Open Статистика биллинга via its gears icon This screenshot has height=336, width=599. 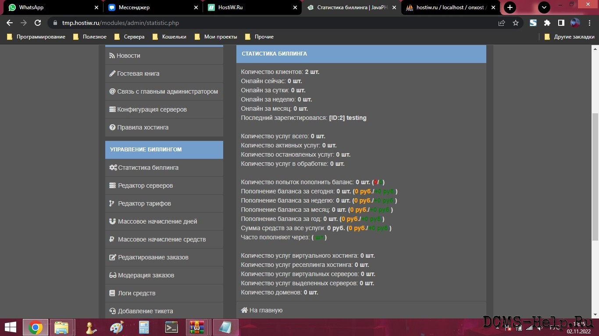point(113,168)
